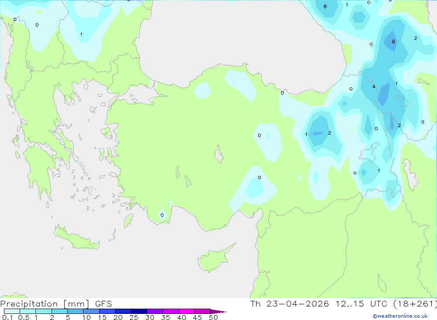
Task: Click the legend scale label "40"
Action: [x=181, y=317]
